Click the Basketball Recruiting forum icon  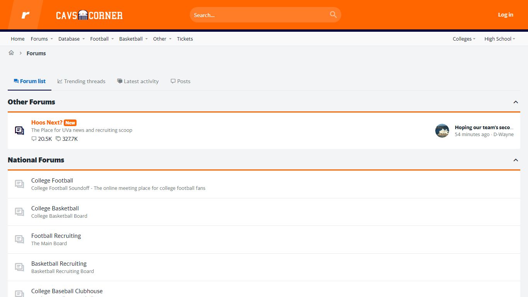point(19,267)
